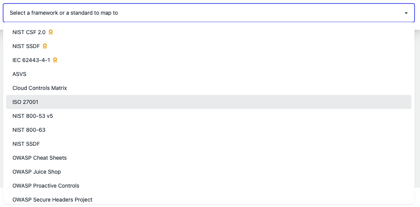Select OWASP Secure Headers Project

click(x=52, y=200)
